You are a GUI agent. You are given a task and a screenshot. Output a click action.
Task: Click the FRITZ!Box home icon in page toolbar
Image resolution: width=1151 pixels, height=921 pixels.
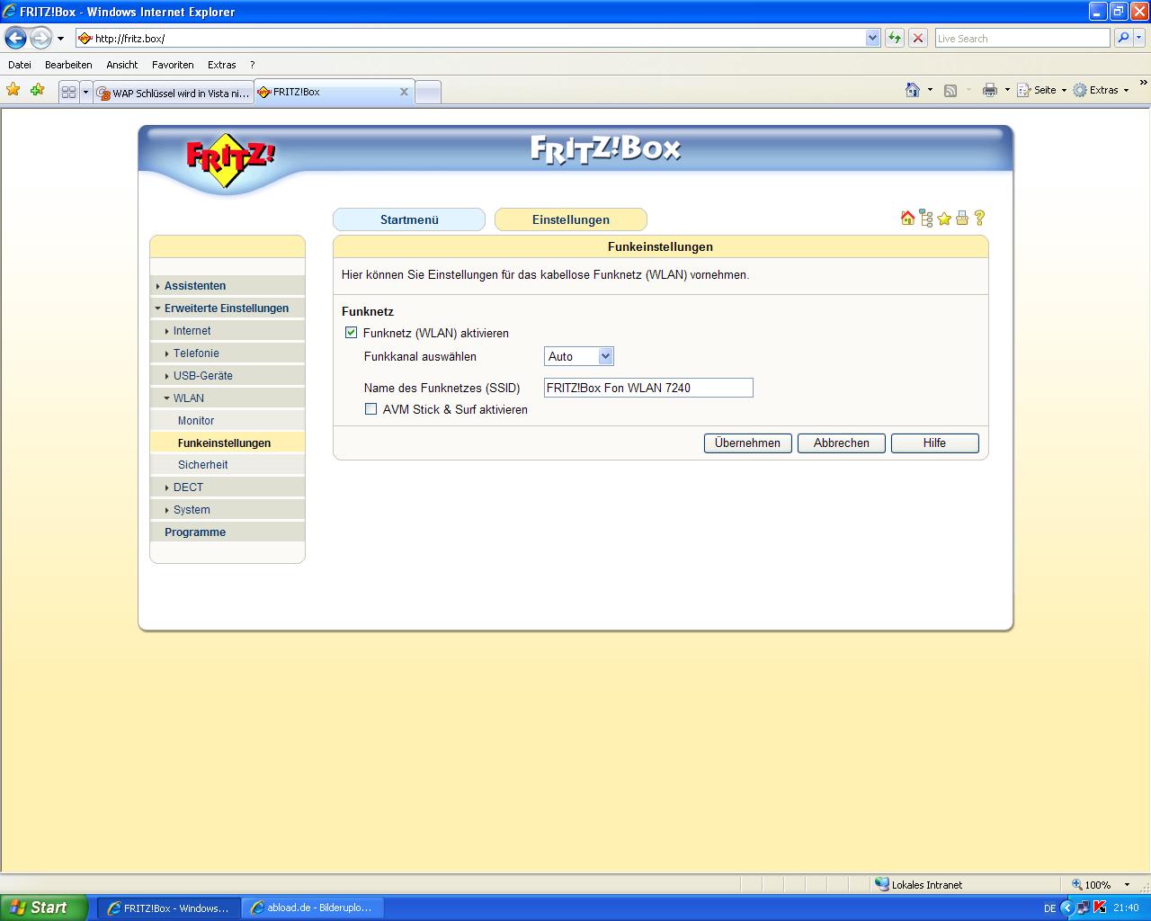click(907, 218)
